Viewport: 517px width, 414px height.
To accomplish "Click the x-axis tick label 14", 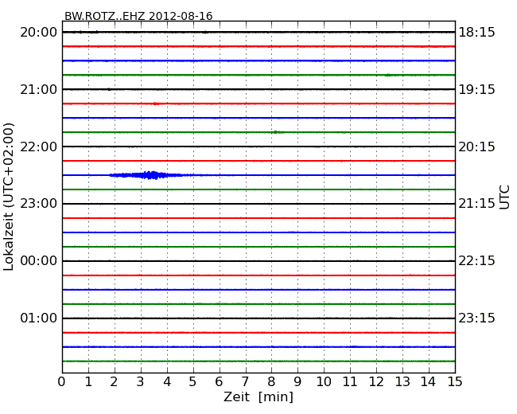I will [428, 381].
